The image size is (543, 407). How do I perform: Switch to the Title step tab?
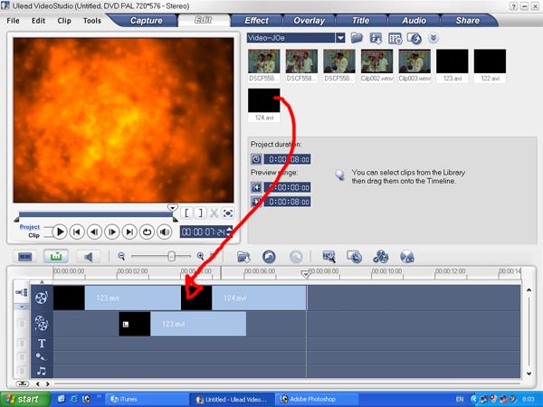[x=360, y=21]
